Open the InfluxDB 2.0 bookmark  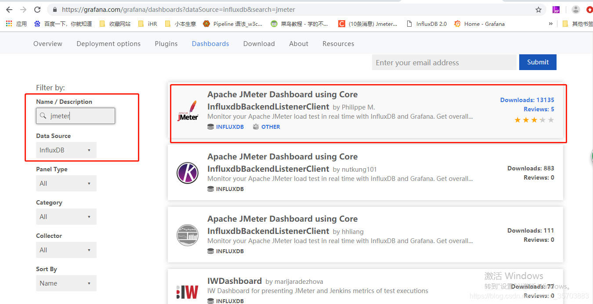coord(427,24)
